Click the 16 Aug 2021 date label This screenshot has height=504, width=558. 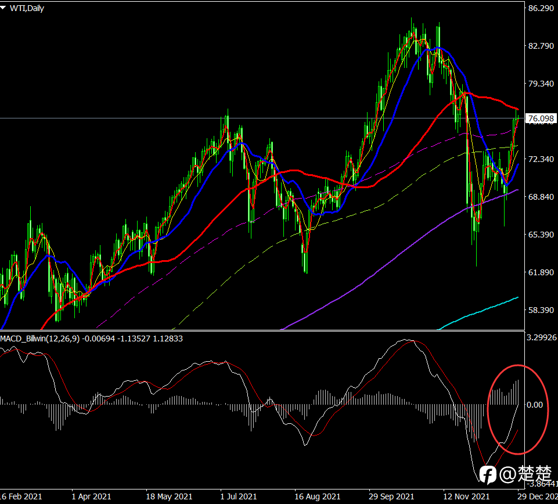point(318,496)
